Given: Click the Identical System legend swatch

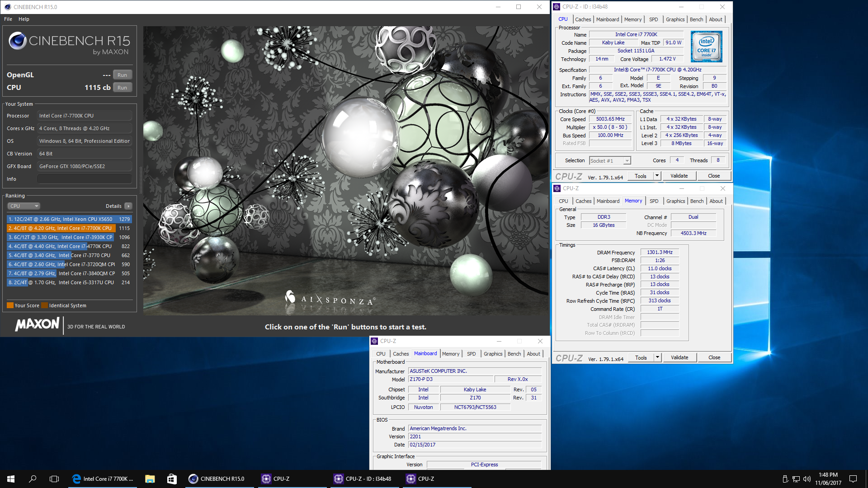Looking at the screenshot, I should pos(44,305).
